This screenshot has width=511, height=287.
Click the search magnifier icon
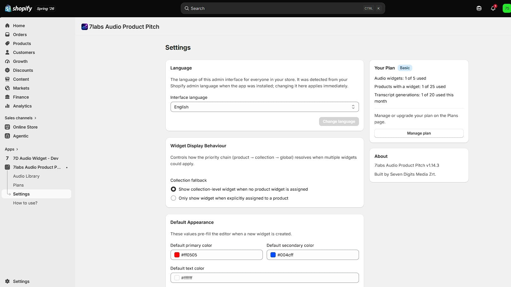[187, 9]
